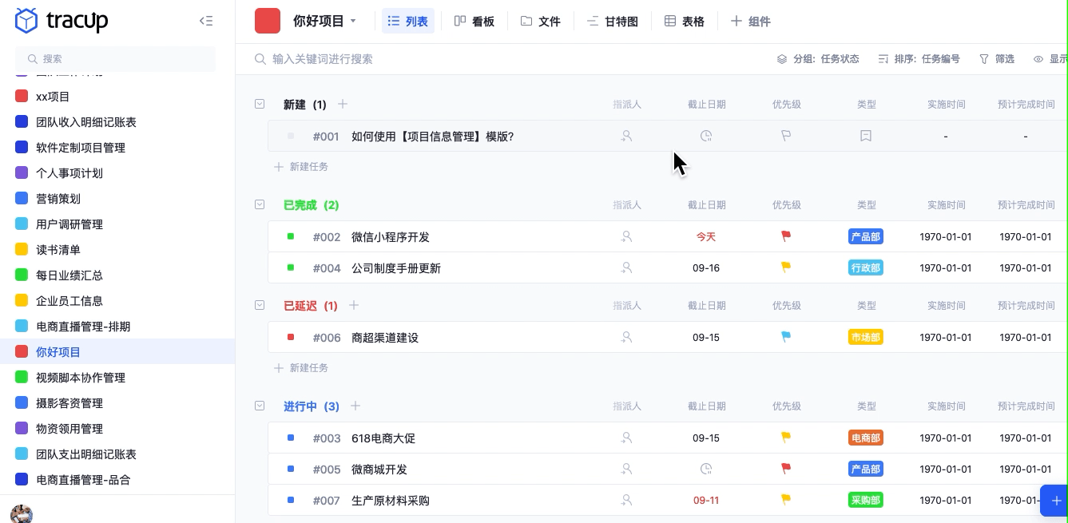Click the priority flag on 商超渠道建设

785,337
